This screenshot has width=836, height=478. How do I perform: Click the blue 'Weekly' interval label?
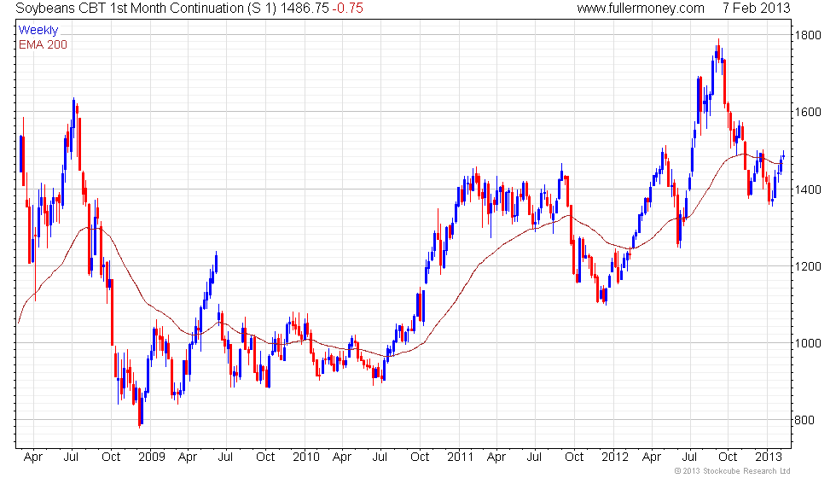pos(38,30)
